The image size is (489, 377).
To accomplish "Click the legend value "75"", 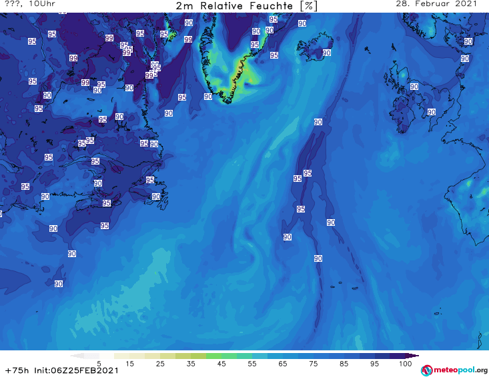I will point(313,364).
